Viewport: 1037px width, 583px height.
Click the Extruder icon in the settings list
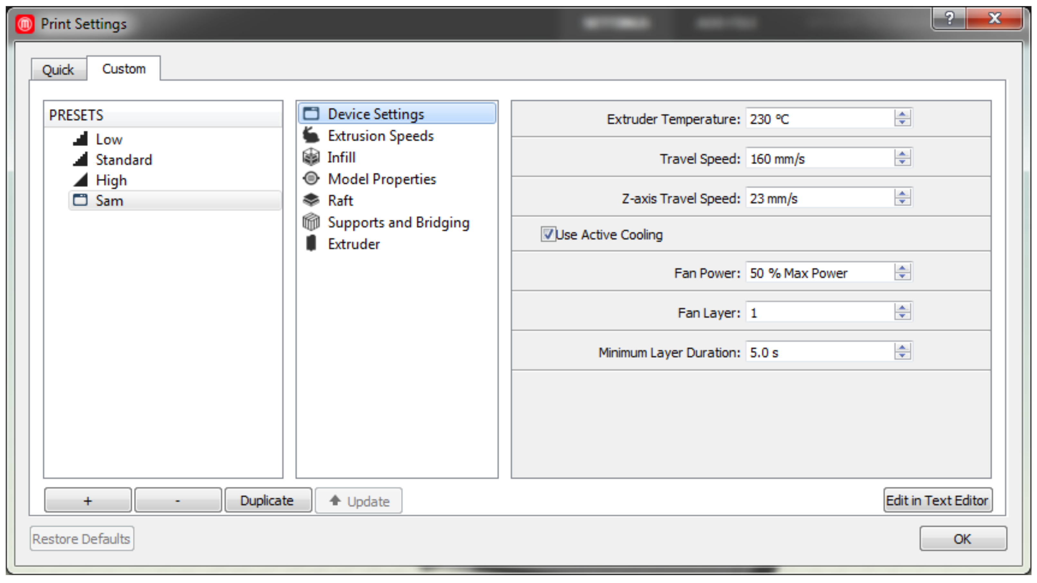click(310, 244)
